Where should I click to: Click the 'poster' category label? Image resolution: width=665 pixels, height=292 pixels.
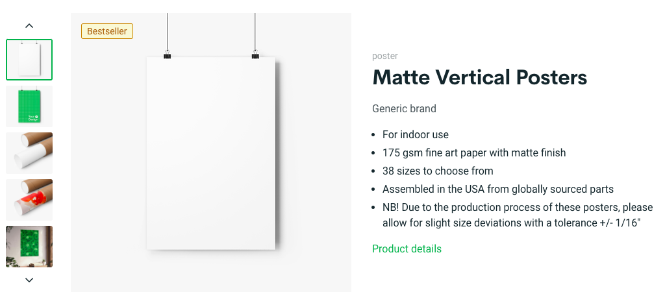click(384, 56)
